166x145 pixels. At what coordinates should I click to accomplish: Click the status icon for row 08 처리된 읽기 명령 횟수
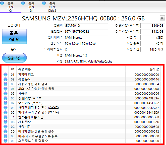click(x=5, y=108)
